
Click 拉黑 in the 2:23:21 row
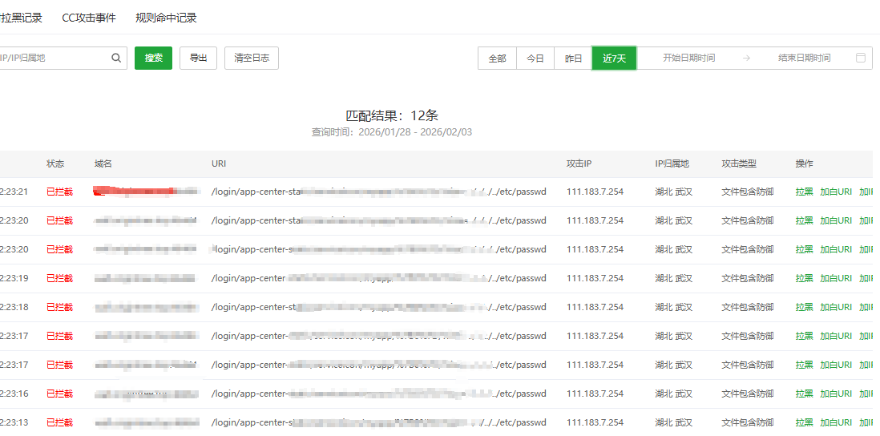point(804,192)
